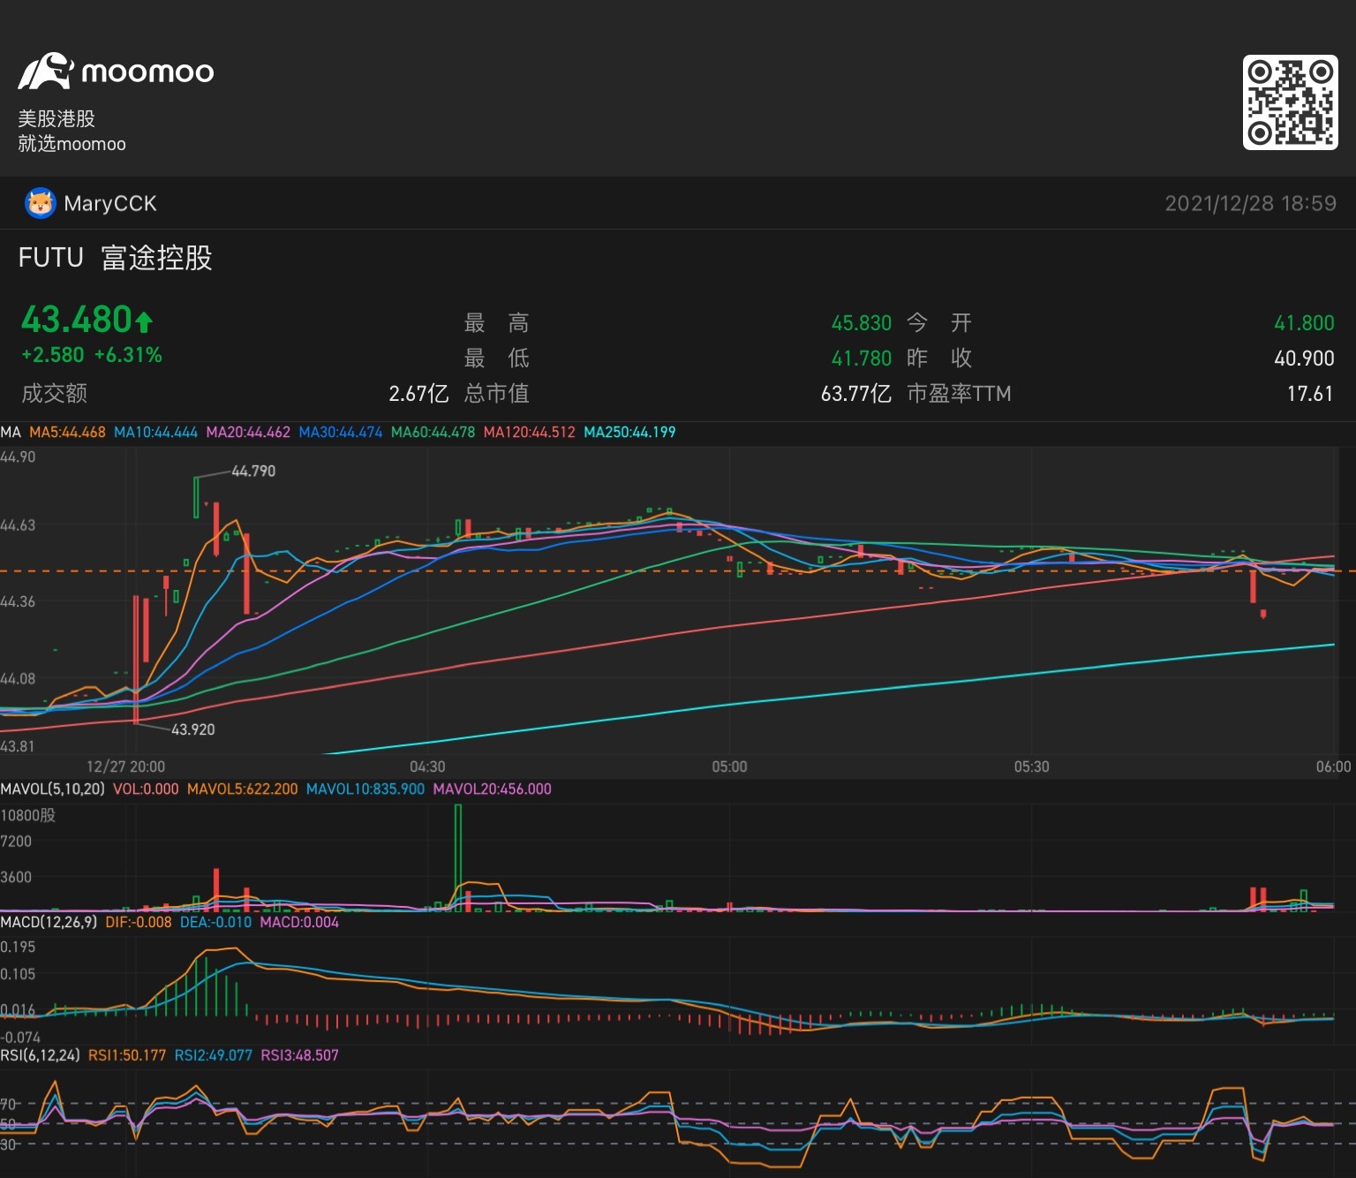Select the 总市值 63.77亿 value
The image size is (1356, 1178).
point(855,394)
